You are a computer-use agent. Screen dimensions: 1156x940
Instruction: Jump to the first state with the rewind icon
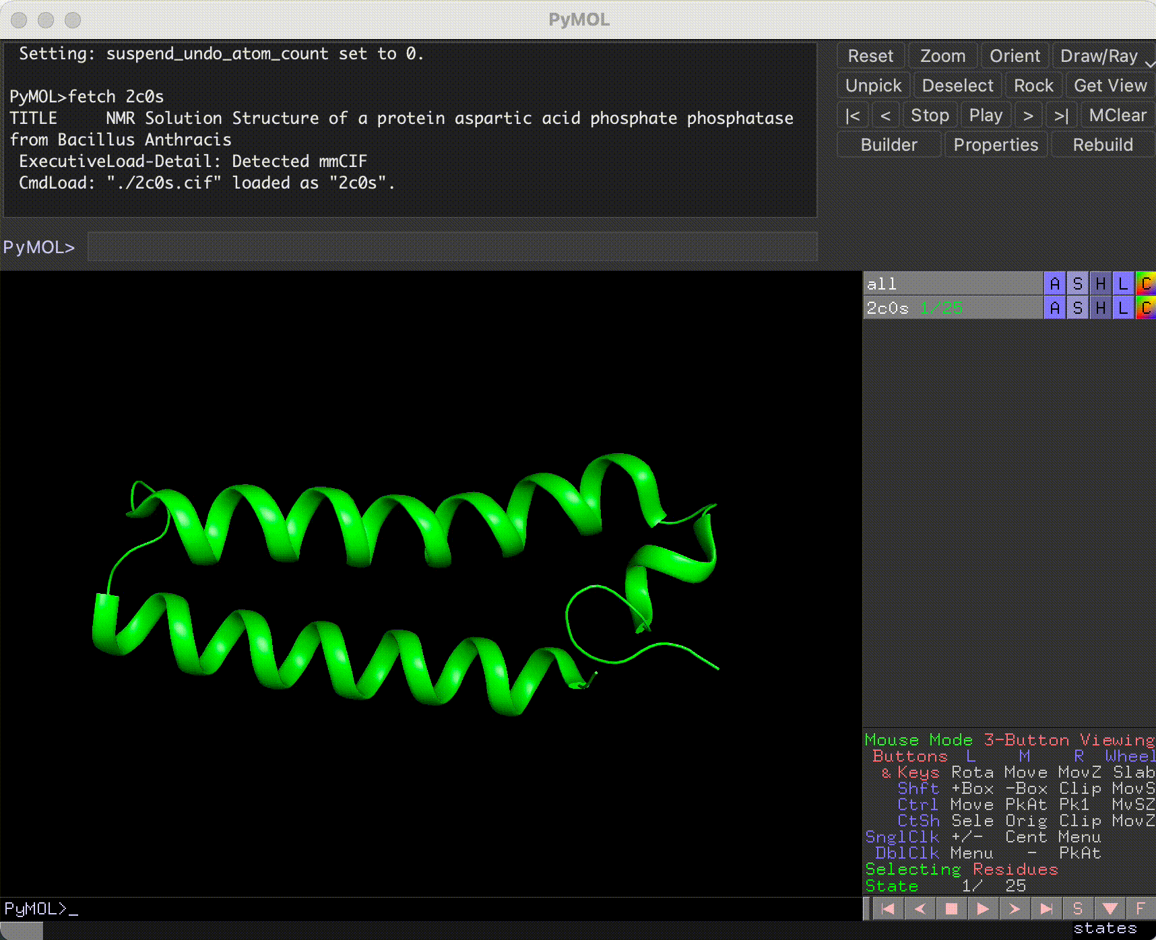click(x=889, y=908)
